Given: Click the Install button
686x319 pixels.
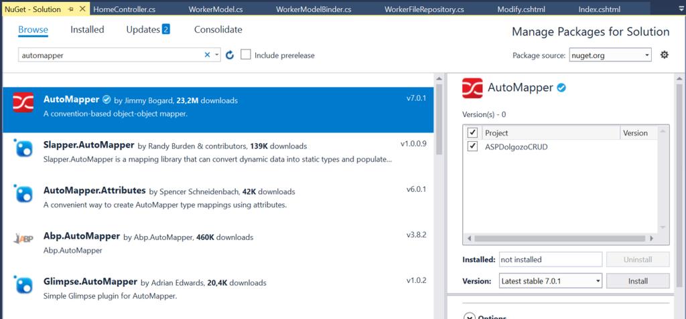Looking at the screenshot, I should 638,281.
